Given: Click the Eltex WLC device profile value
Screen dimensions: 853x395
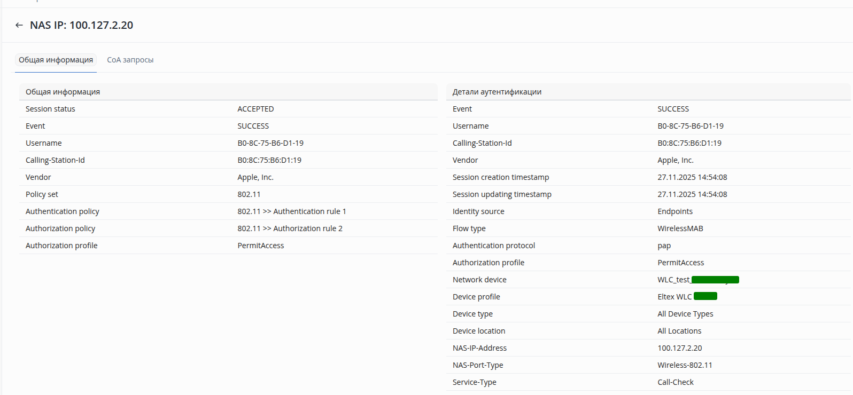Looking at the screenshot, I should [674, 297].
